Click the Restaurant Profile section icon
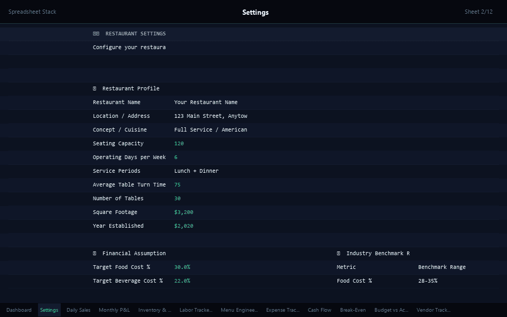 click(x=95, y=89)
